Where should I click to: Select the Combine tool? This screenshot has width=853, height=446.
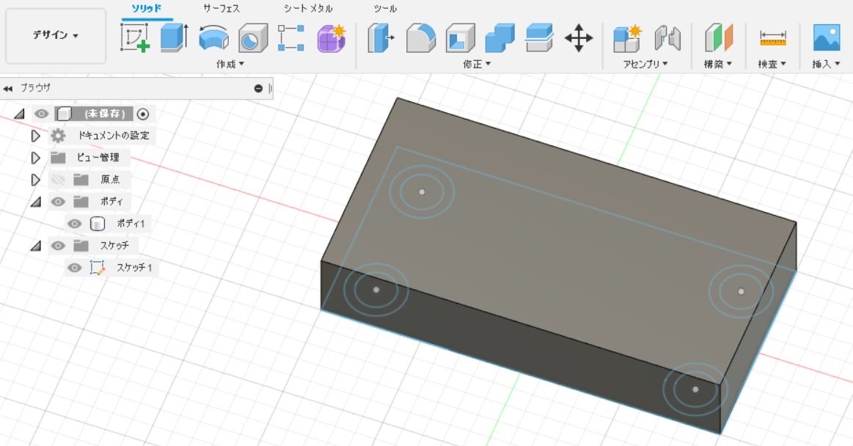(x=499, y=38)
